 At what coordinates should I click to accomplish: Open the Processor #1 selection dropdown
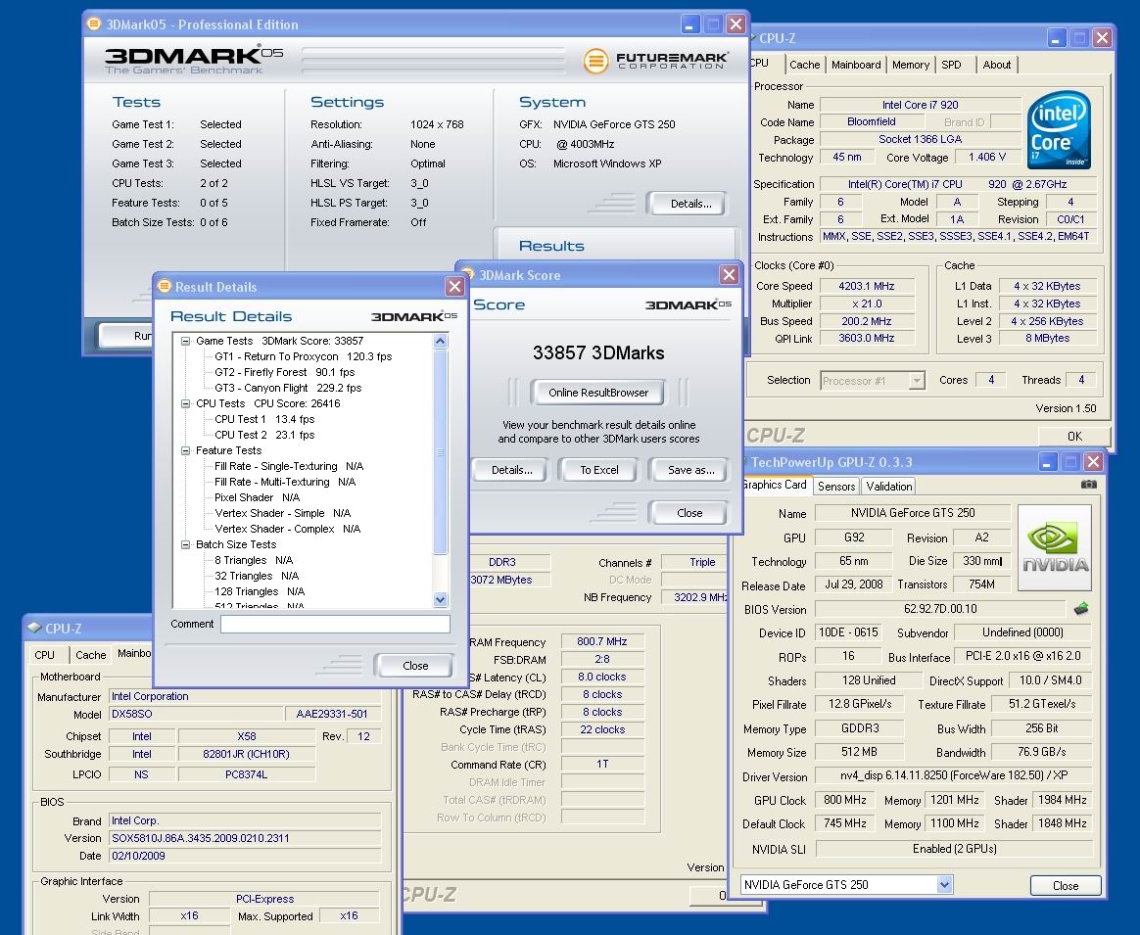[917, 380]
